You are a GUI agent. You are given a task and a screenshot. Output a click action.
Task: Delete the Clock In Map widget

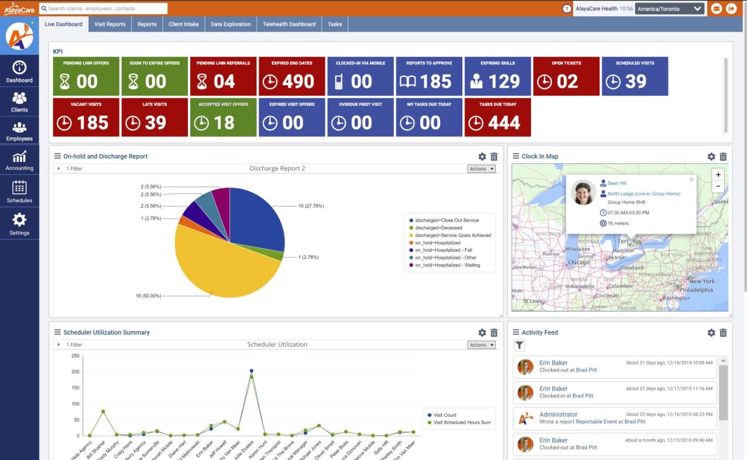click(x=723, y=156)
